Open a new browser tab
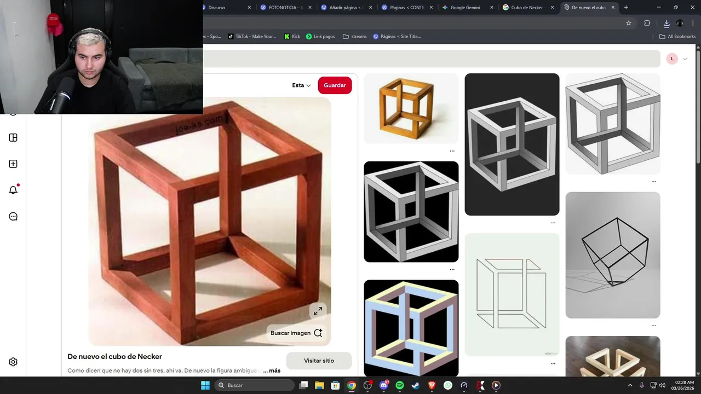The image size is (701, 394). (626, 8)
